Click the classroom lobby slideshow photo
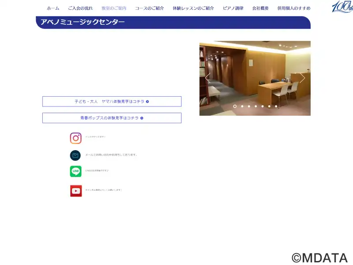The height and width of the screenshot is (265, 353). [255, 78]
